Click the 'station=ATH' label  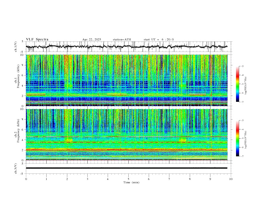(122, 39)
